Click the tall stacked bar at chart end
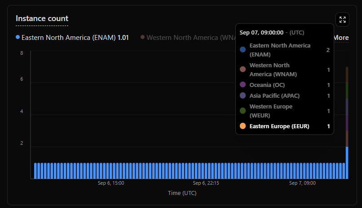This screenshot has height=208, width=362. pyautogui.click(x=347, y=123)
